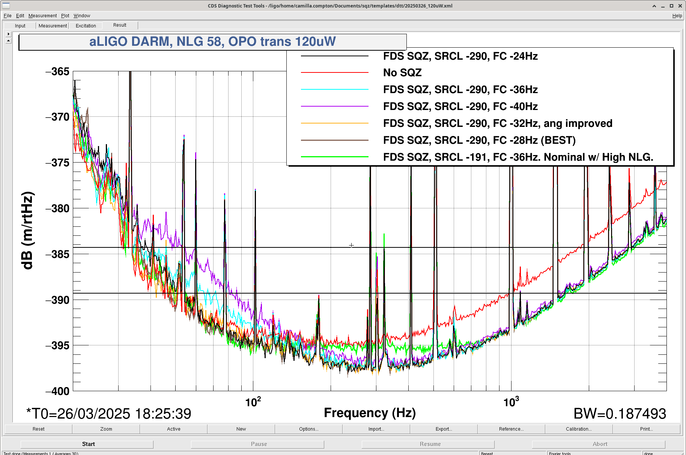This screenshot has width=686, height=455.
Task: Click the Fourier tools status field
Action: [594, 453]
